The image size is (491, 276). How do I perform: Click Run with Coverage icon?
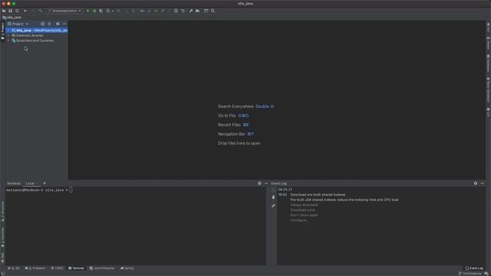point(101,11)
